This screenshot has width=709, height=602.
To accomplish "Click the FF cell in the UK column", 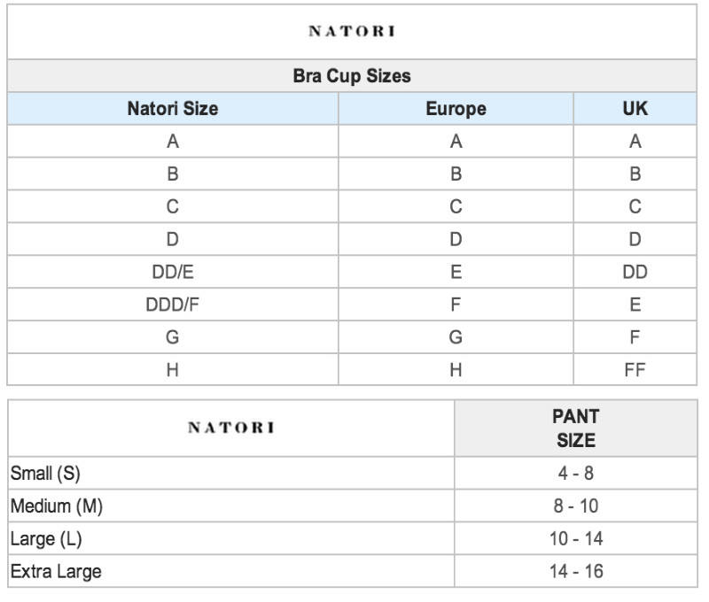I will [635, 370].
